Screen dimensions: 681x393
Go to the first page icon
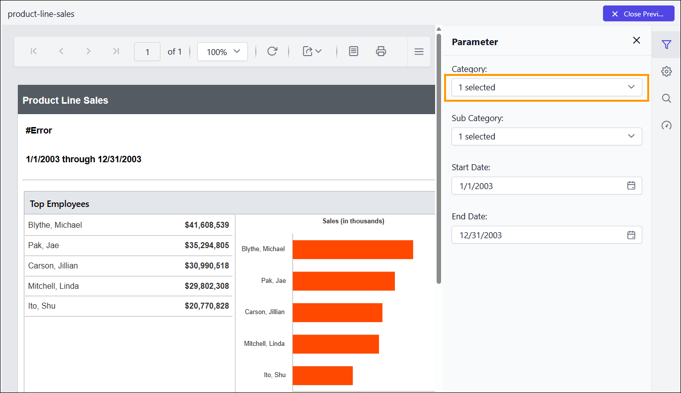(33, 51)
